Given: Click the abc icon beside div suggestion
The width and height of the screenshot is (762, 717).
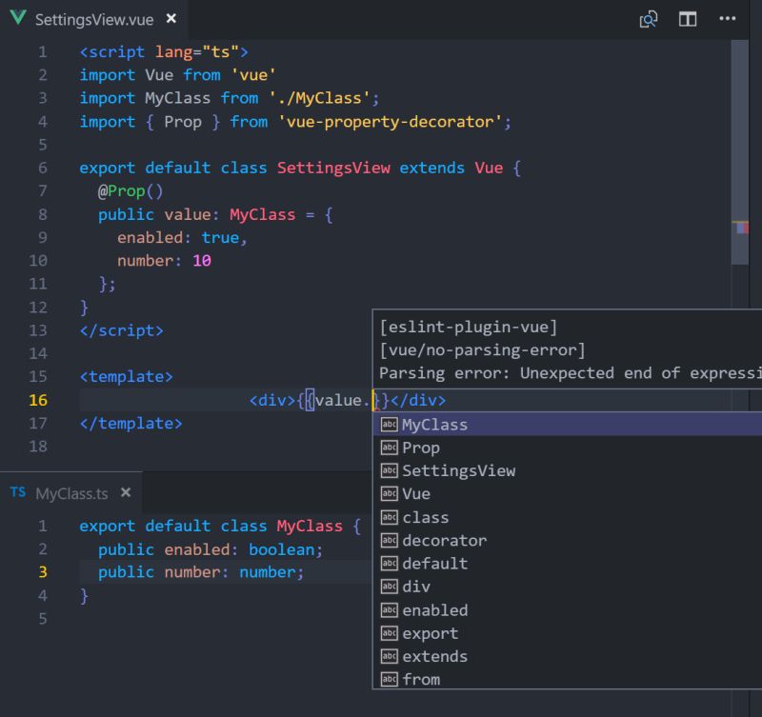Looking at the screenshot, I should pos(388,587).
